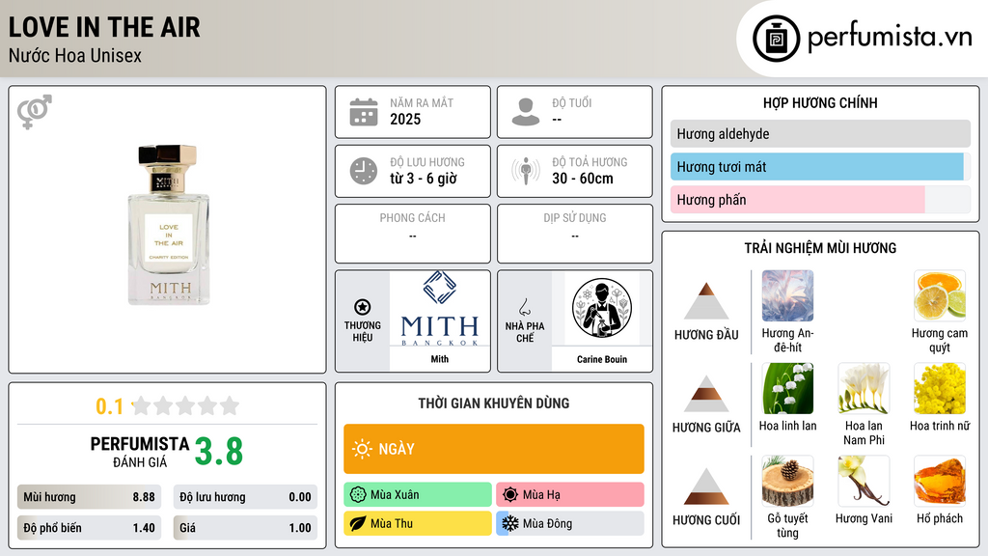Image resolution: width=988 pixels, height=556 pixels.
Task: Click the Mith brand name caption
Action: click(440, 359)
